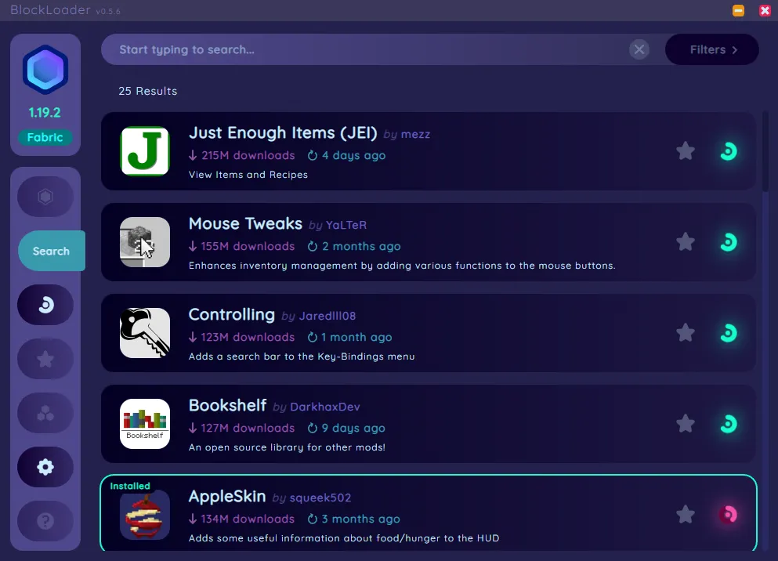Screen dimensions: 778x561
Task: Open the AppleSkin mod title
Action: (227, 496)
